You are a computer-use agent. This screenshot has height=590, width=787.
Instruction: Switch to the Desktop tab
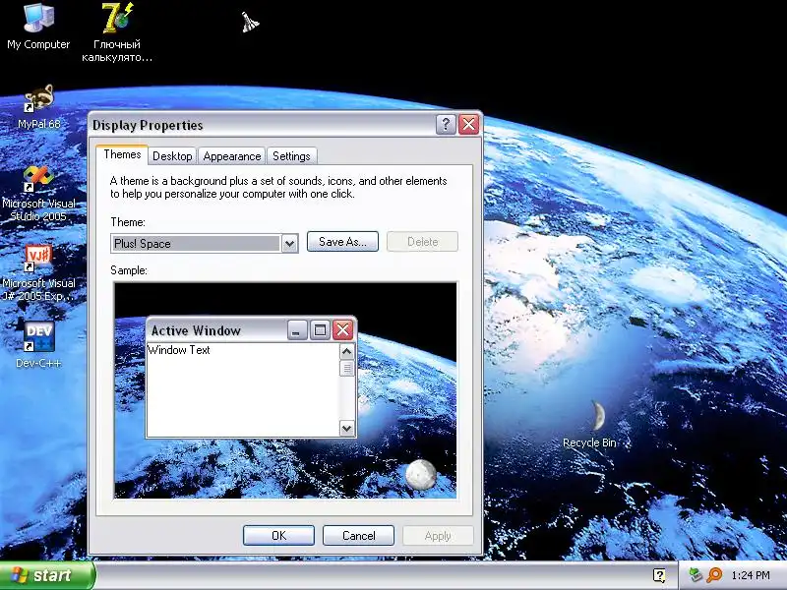click(172, 156)
